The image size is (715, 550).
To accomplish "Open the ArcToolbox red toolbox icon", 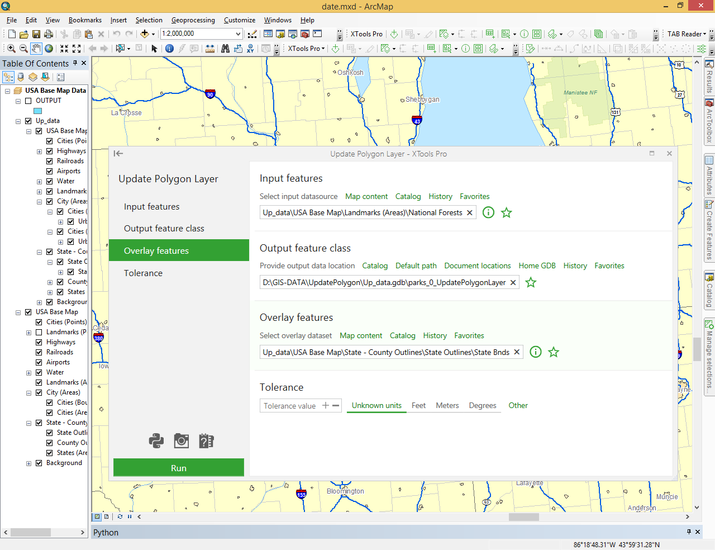I will click(x=305, y=34).
